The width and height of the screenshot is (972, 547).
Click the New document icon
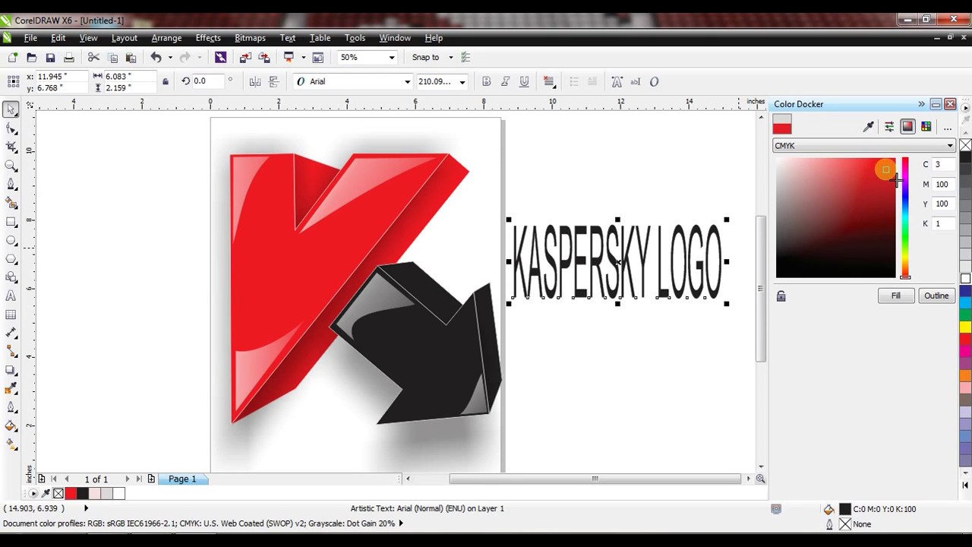coord(13,57)
